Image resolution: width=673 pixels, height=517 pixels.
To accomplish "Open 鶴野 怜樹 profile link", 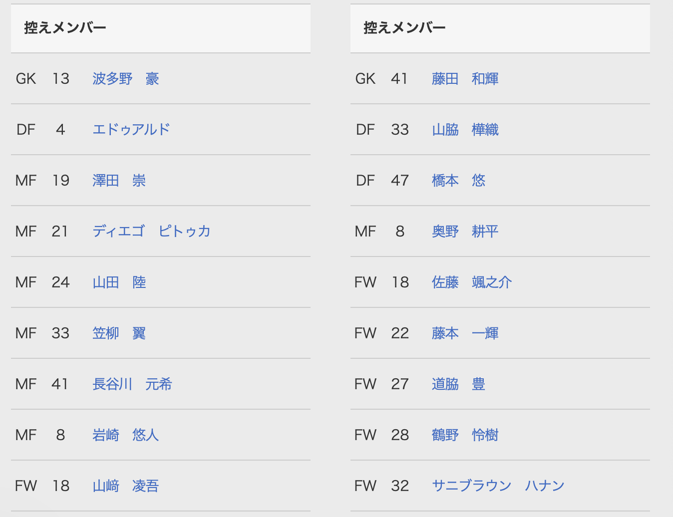I will pyautogui.click(x=465, y=435).
